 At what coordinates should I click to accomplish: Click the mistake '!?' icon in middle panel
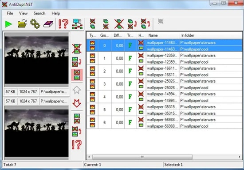77,144
